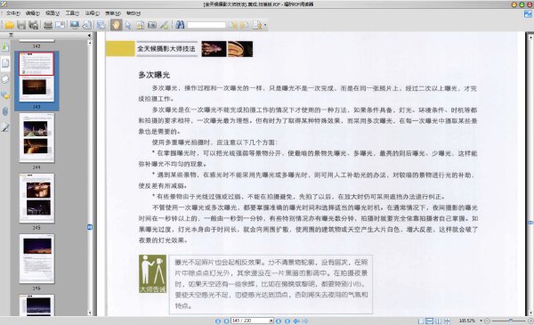Select the Hand tool
The width and height of the screenshot is (534, 325).
tap(116, 25)
